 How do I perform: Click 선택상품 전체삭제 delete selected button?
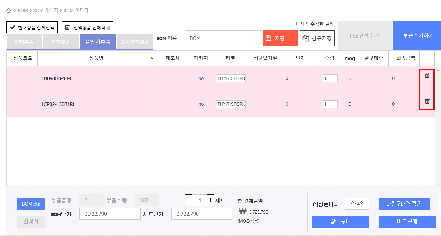tap(87, 27)
